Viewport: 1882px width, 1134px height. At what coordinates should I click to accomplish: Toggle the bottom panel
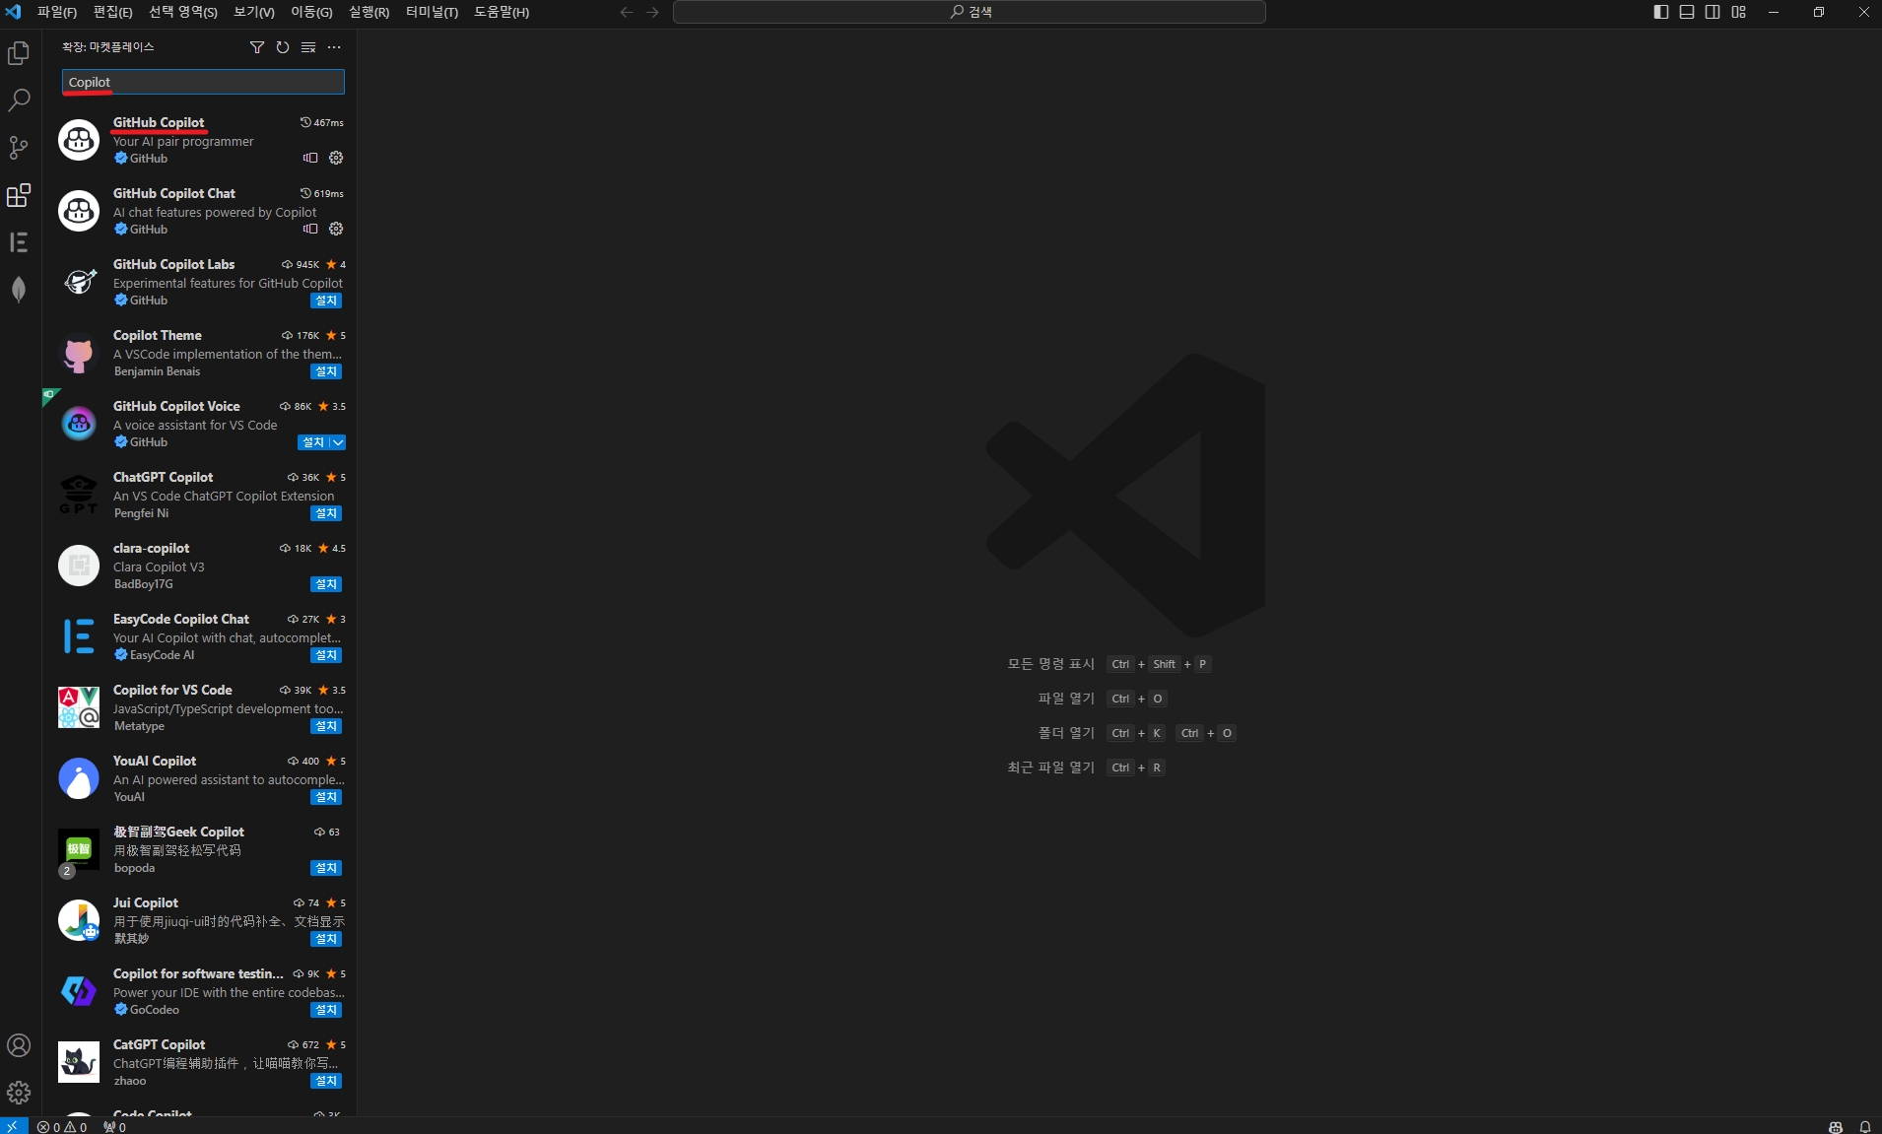coord(1687,12)
